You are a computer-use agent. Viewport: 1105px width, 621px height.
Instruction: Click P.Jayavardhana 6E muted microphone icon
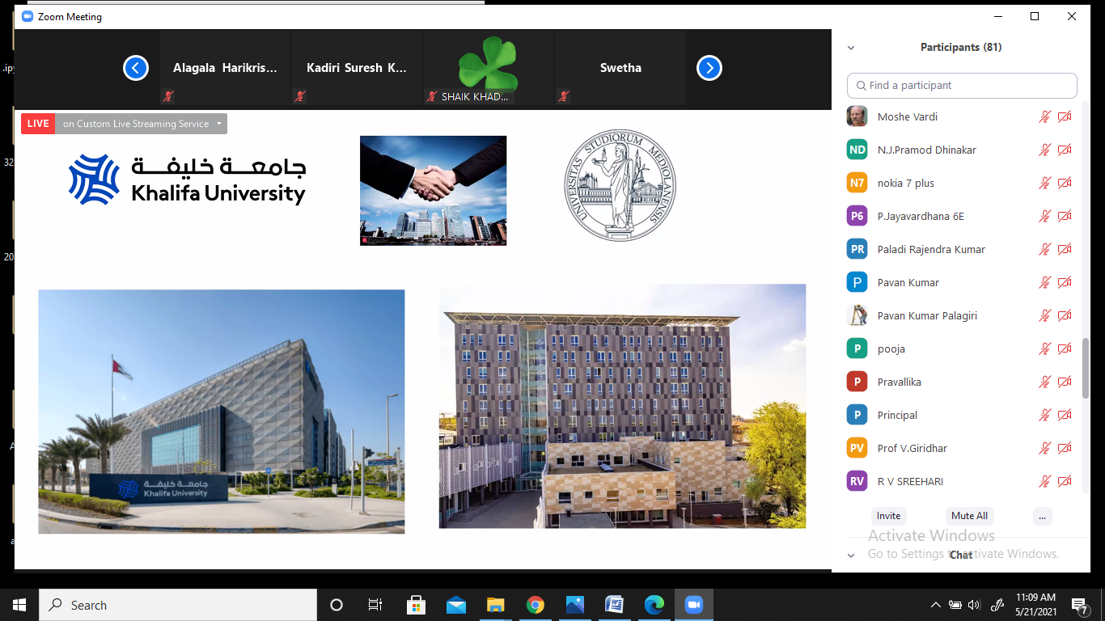(1045, 217)
